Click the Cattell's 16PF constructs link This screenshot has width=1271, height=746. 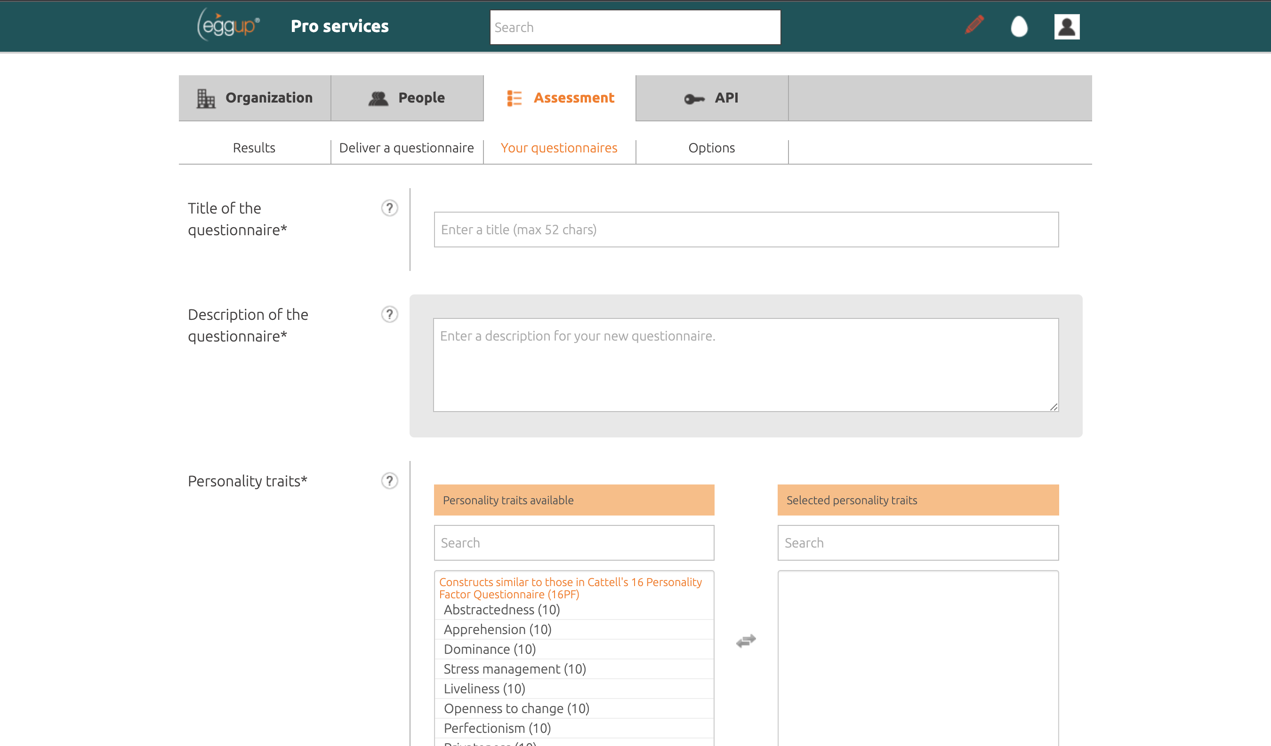coord(570,588)
